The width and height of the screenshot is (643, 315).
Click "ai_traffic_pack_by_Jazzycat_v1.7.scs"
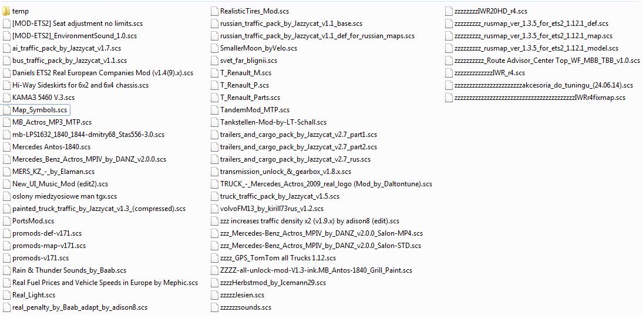click(x=67, y=48)
